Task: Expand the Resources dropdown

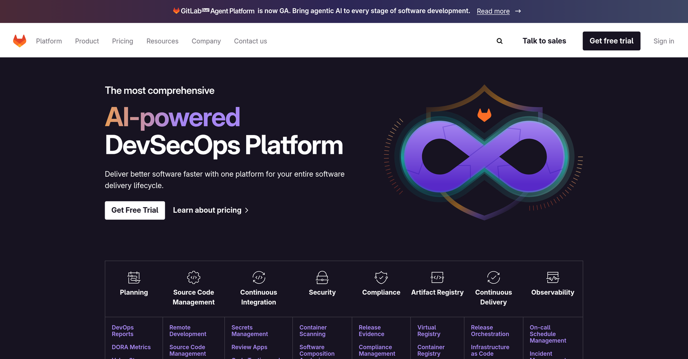Action: pos(162,41)
